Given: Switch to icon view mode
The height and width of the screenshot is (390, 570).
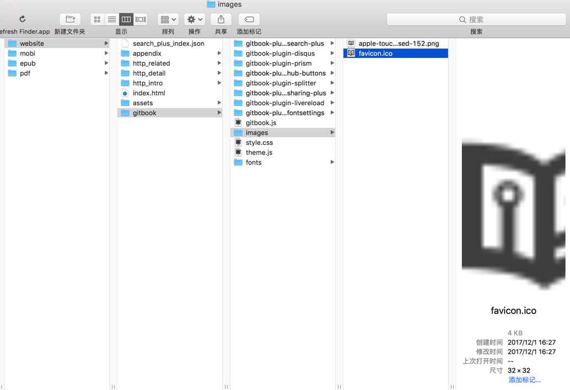Looking at the screenshot, I should coord(97,19).
